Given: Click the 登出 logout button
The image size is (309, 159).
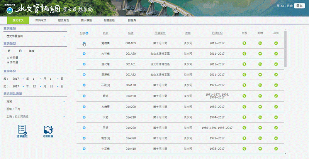Looking at the screenshot, I should [299, 6].
